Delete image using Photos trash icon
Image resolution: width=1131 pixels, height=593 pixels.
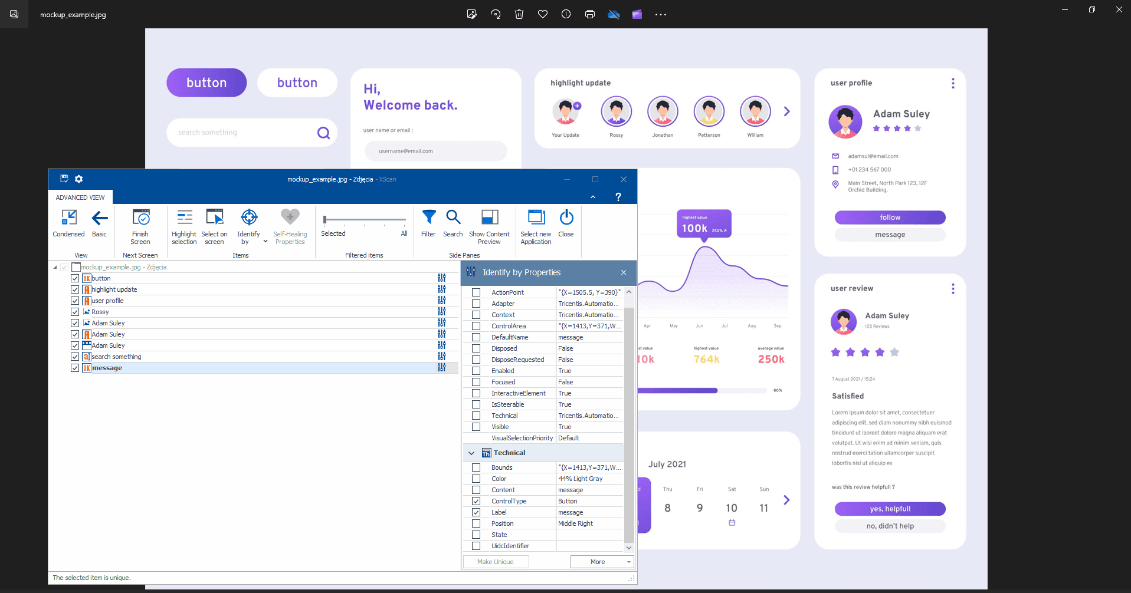[x=519, y=14]
